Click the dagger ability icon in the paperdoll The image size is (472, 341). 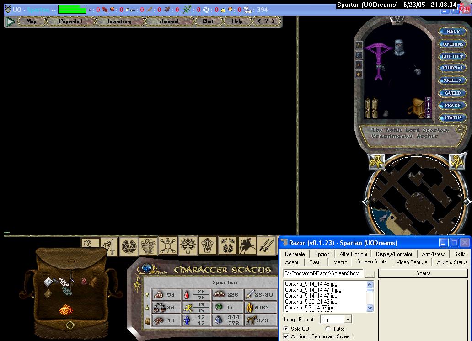coord(428,107)
